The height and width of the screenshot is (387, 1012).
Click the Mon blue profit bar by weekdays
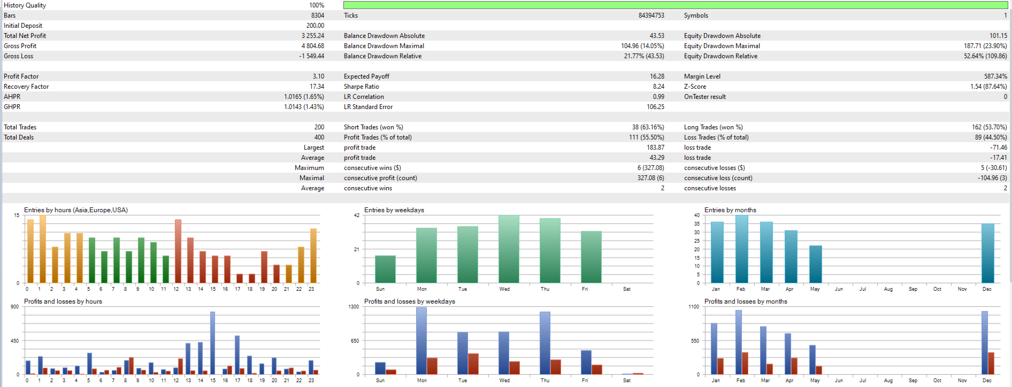(x=421, y=341)
